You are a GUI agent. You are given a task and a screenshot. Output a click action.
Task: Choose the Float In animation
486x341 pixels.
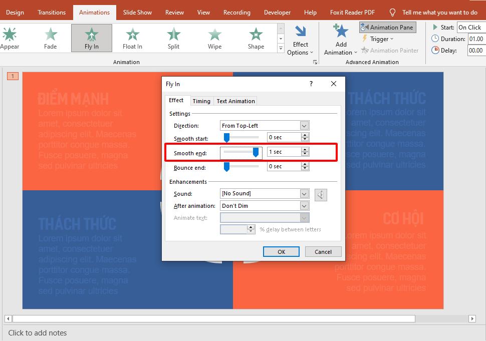pyautogui.click(x=132, y=38)
